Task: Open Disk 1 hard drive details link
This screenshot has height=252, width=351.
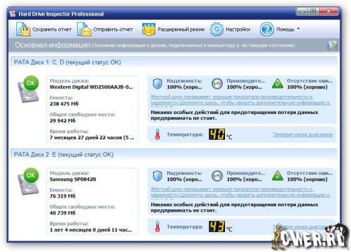Action: (241, 100)
